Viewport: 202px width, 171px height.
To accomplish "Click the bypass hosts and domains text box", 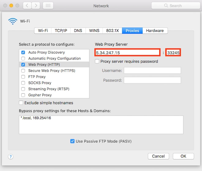I will pyautogui.click(x=101, y=125).
